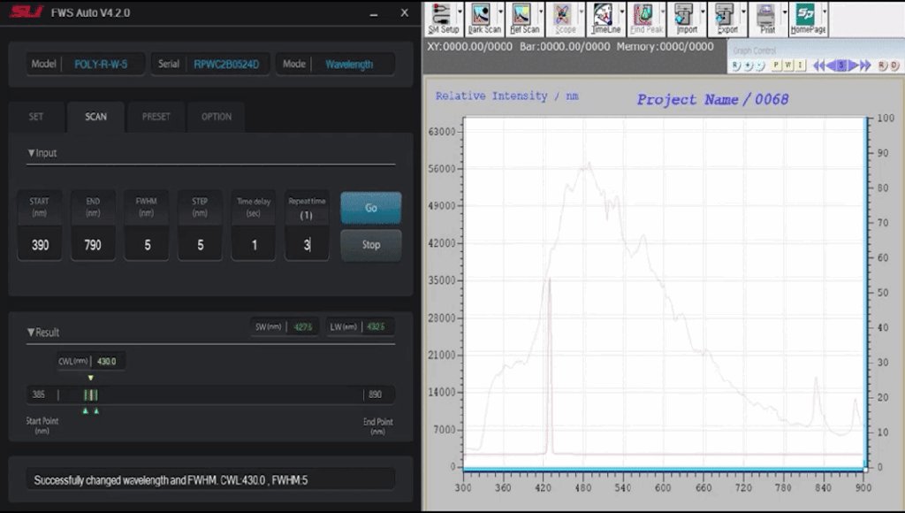
Task: Switch to the OPTION tab
Action: (x=216, y=117)
